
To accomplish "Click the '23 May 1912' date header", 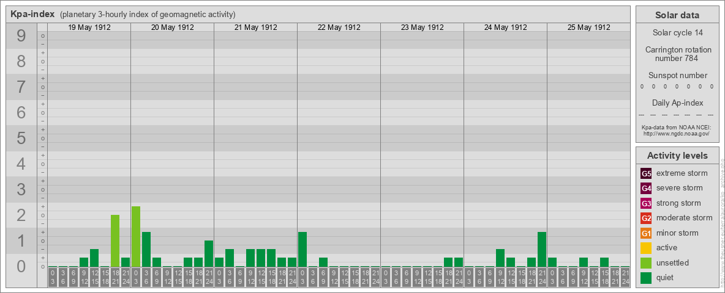I will tap(422, 27).
